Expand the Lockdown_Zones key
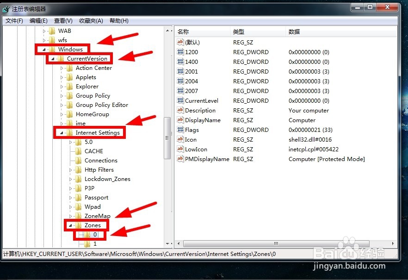 [70, 179]
